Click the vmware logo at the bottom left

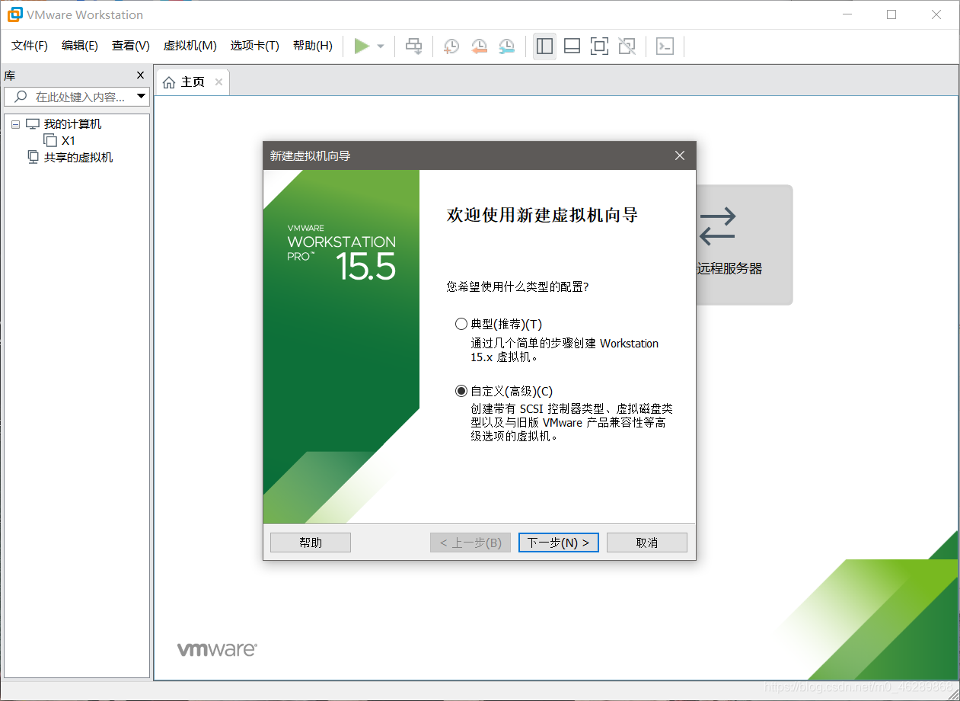pos(217,649)
